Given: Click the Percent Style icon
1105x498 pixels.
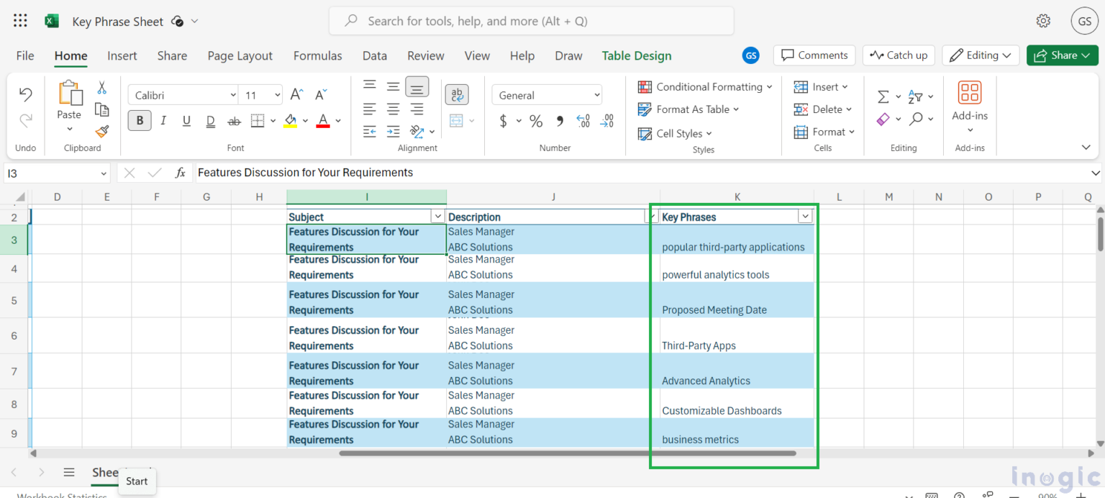Looking at the screenshot, I should tap(536, 121).
